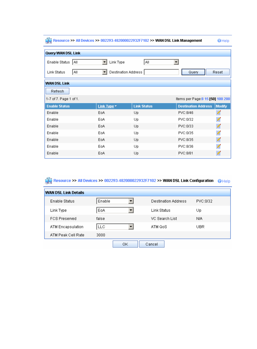
Task: Click Cancel in the Link Configuration form
Action: coord(152,244)
